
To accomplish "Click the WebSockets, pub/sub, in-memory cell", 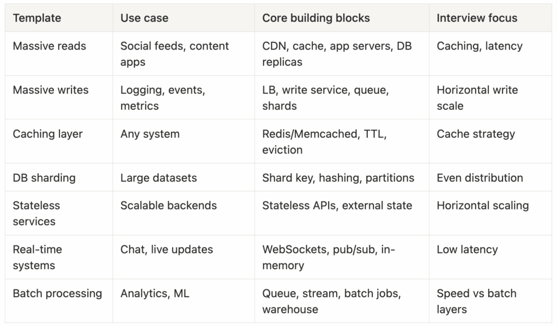I will coord(329,257).
